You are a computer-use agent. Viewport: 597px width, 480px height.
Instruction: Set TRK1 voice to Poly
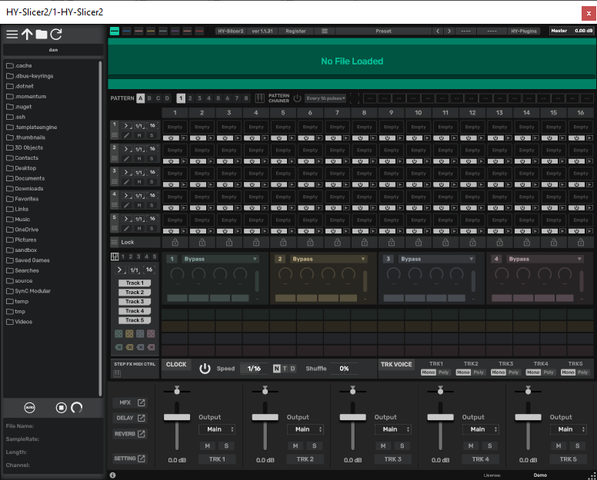(x=445, y=372)
